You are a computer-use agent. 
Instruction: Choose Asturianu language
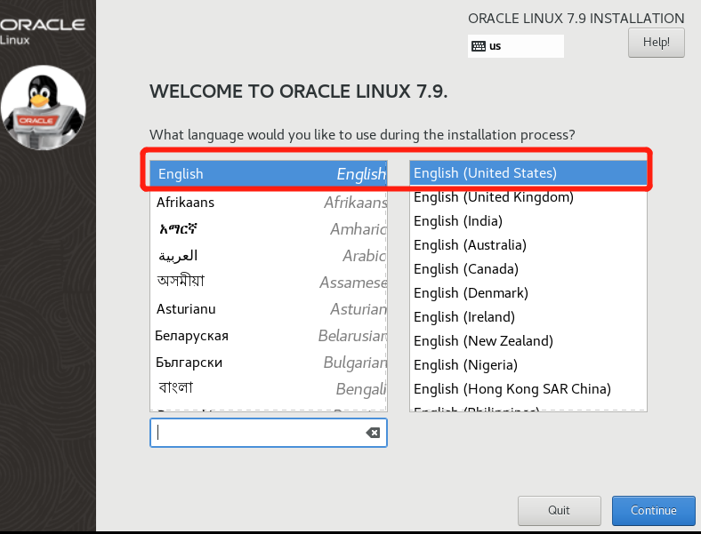point(269,309)
